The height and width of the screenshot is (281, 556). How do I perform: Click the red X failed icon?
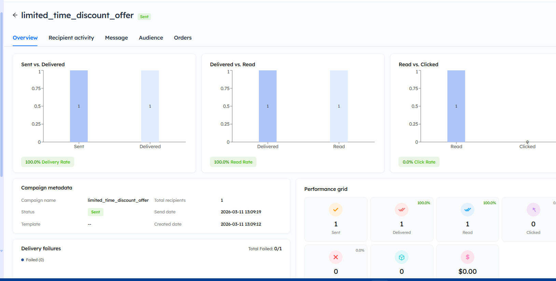(x=336, y=257)
